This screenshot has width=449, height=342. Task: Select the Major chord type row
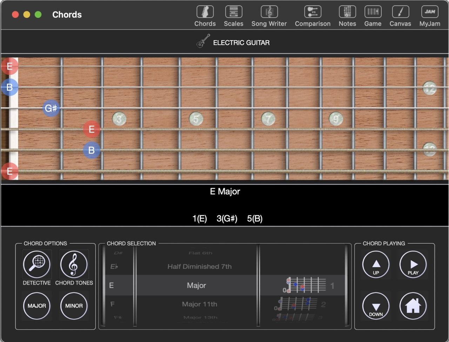coord(196,285)
